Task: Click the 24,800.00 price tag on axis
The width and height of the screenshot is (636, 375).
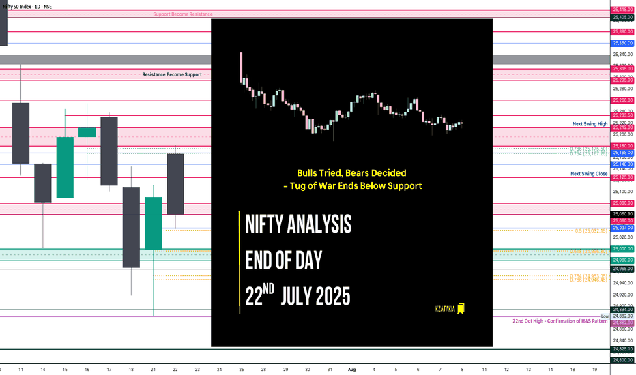Action: coord(622,360)
